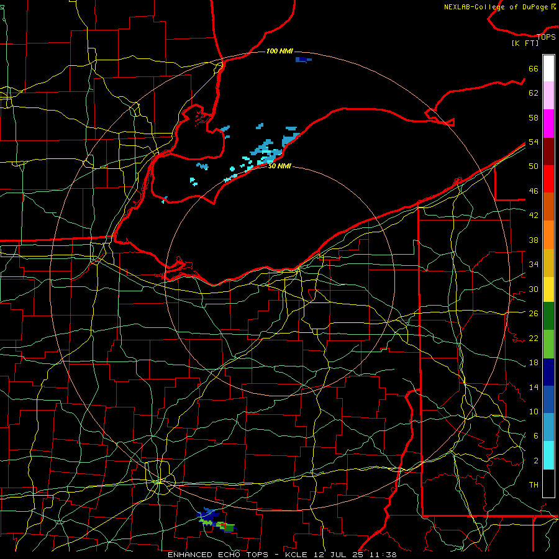Click the ENHANCED ECHO TOPS KCLE caption

pos(282,555)
